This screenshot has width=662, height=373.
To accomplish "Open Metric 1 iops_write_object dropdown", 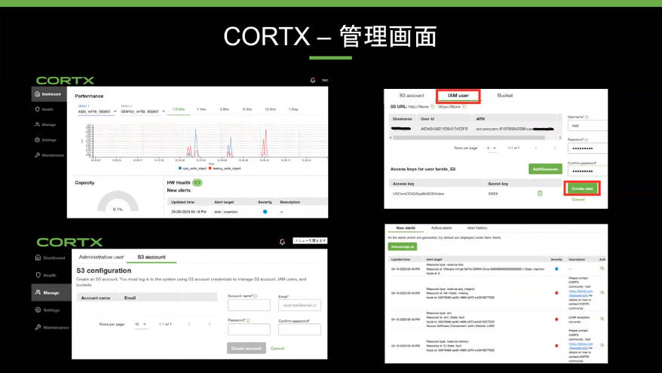I will (x=97, y=112).
